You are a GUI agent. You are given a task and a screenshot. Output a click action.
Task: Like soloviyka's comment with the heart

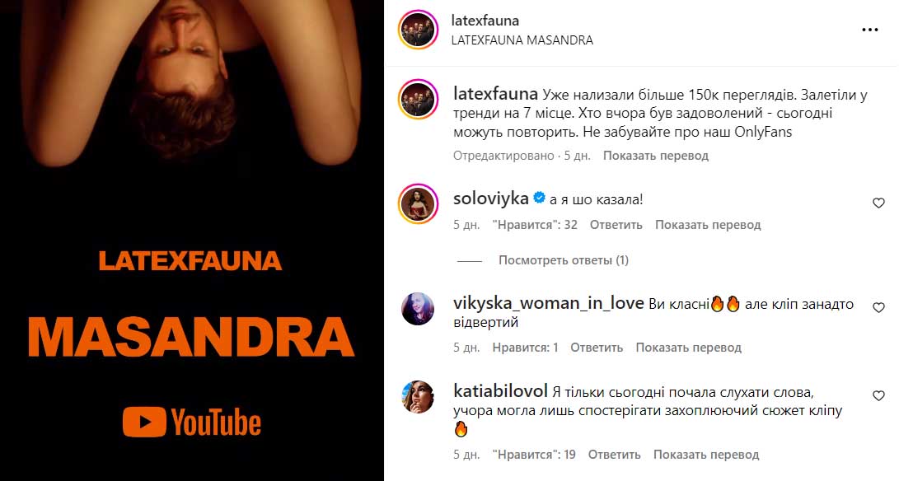click(878, 203)
